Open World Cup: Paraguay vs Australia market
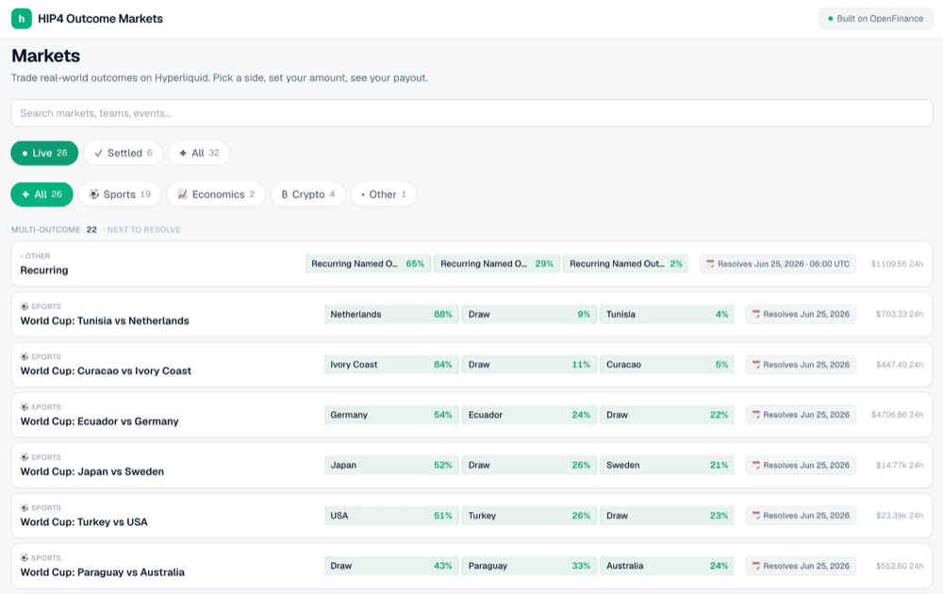The height and width of the screenshot is (594, 943). click(102, 572)
